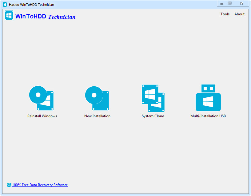Screen dimensions: 251x196
Task: Click the Multi-Installation USB drive icon
Action: [208, 98]
